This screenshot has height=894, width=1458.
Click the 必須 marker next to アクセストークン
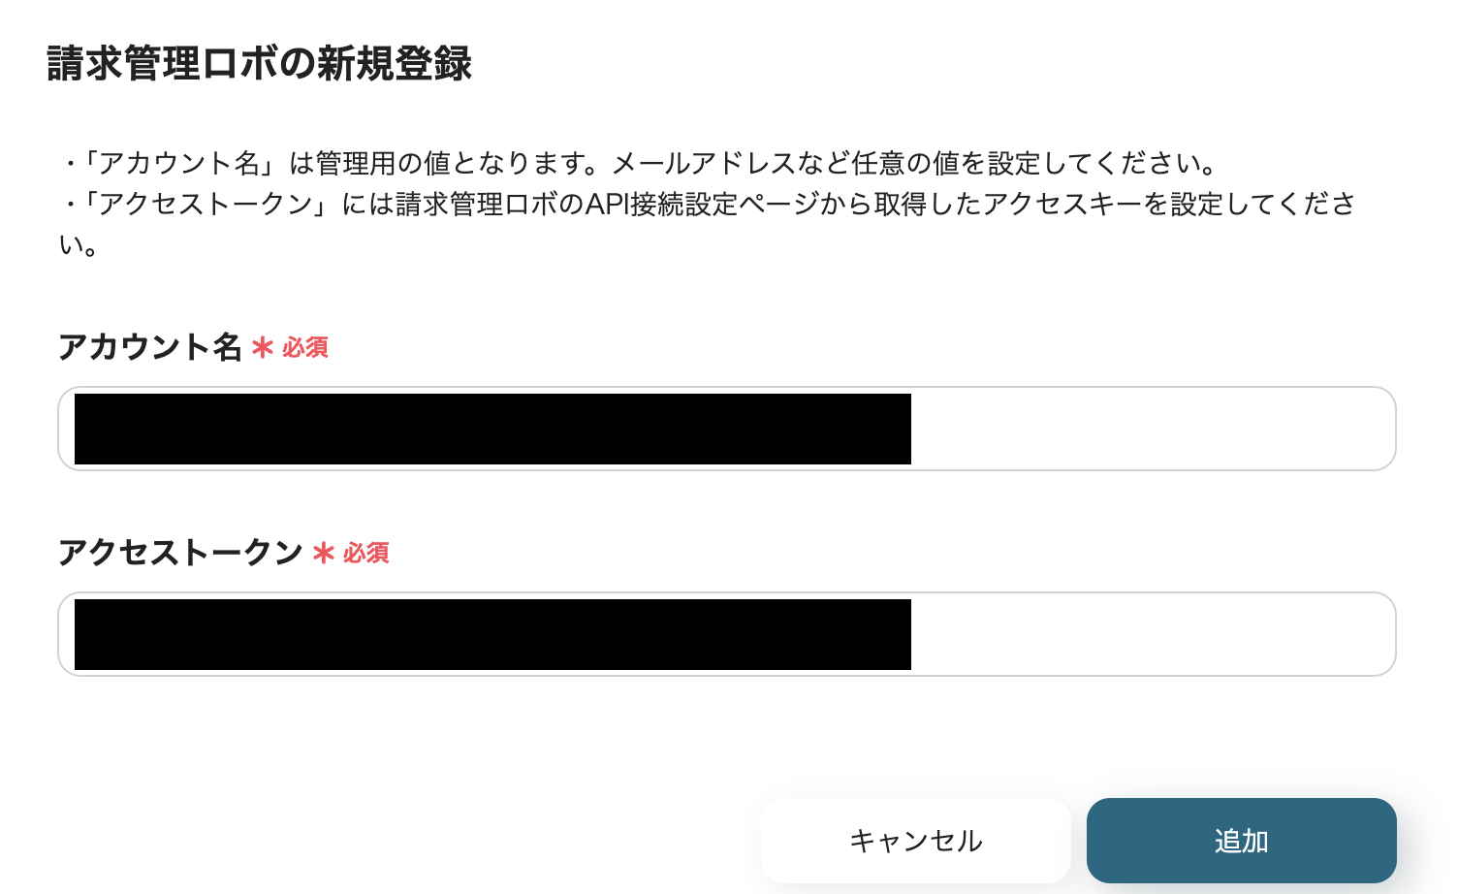point(366,553)
